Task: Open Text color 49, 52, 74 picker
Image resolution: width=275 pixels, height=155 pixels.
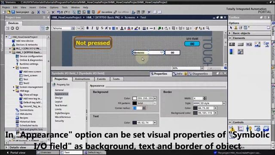Action: [155, 123]
